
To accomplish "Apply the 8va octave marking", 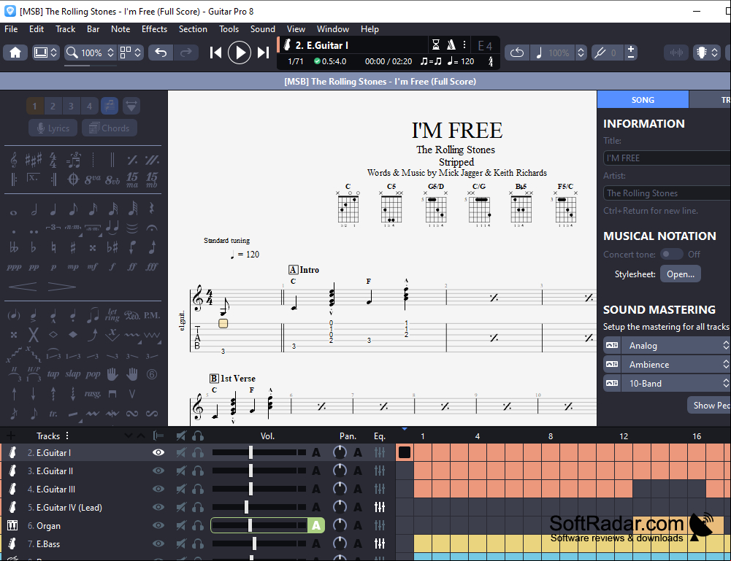I will [92, 179].
